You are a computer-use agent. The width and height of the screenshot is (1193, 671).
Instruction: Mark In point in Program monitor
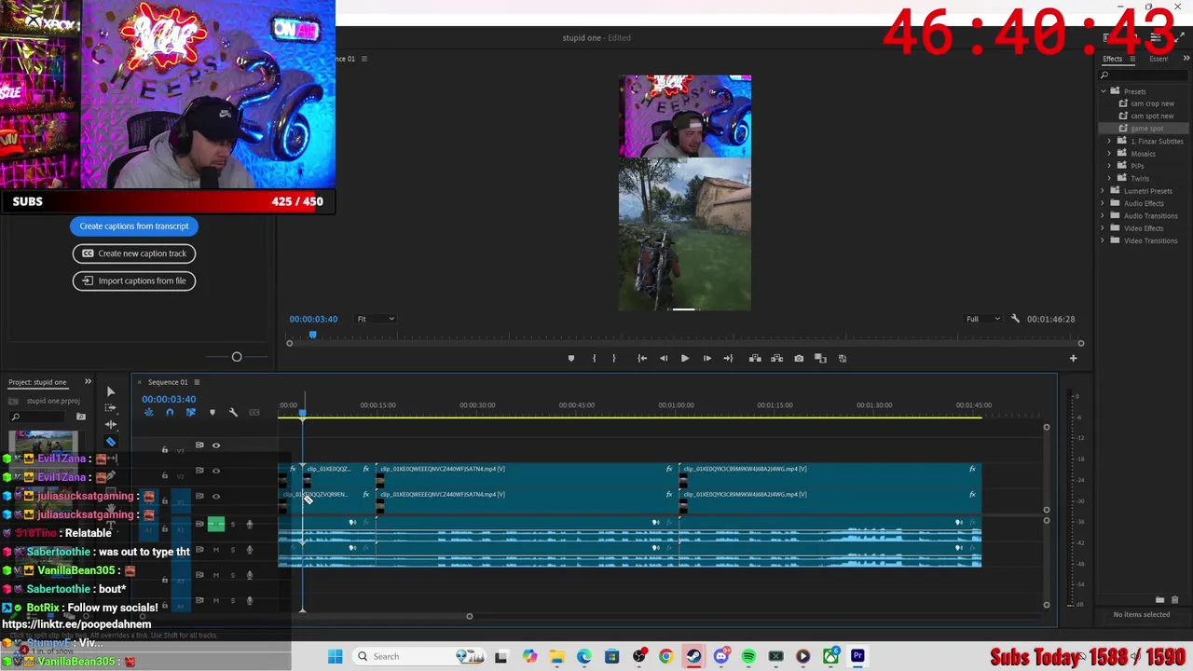tap(594, 358)
